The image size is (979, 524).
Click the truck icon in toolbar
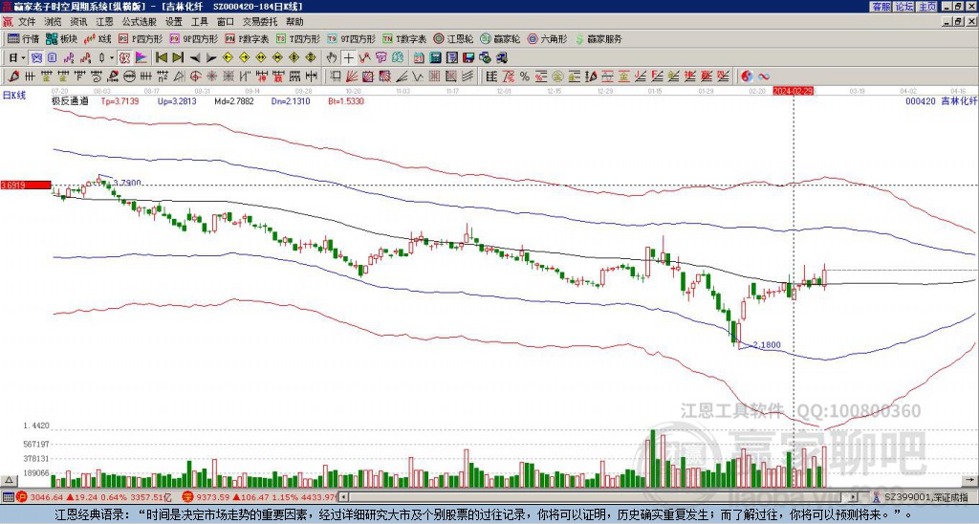501,58
